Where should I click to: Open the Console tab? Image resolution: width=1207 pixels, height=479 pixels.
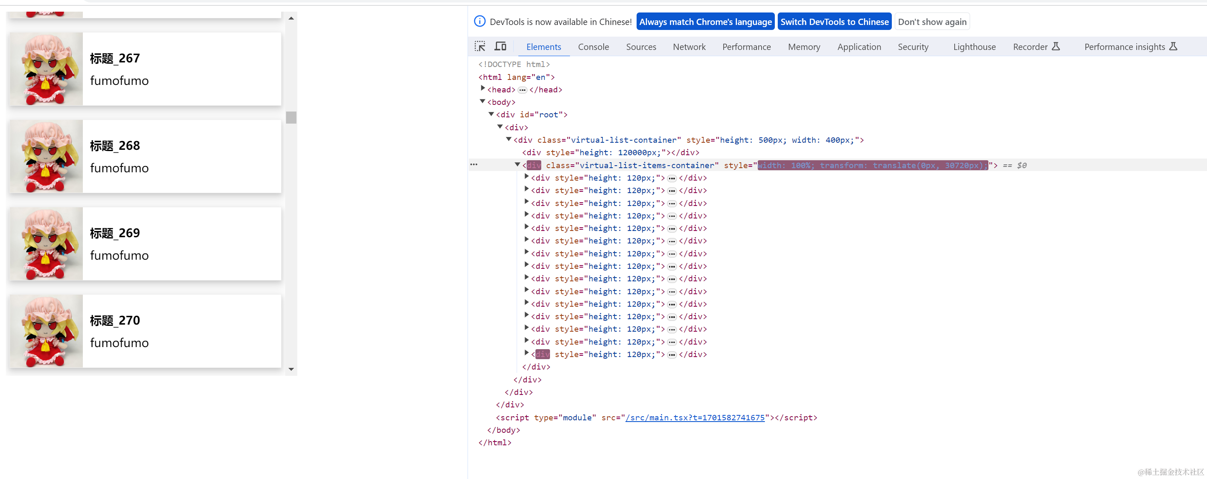[593, 47]
